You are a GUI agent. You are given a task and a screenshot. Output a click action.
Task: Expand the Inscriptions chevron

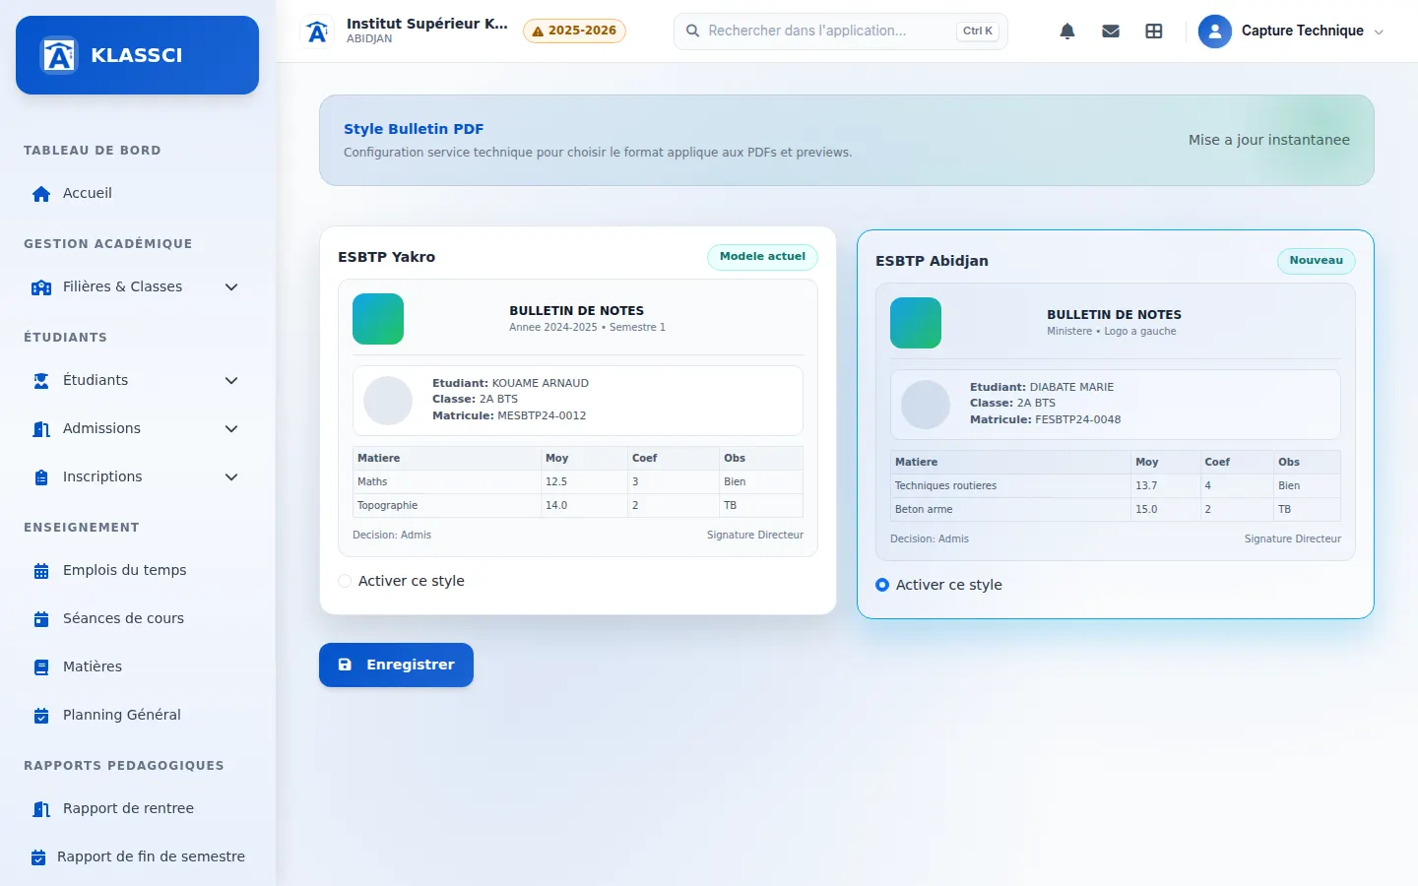231,477
